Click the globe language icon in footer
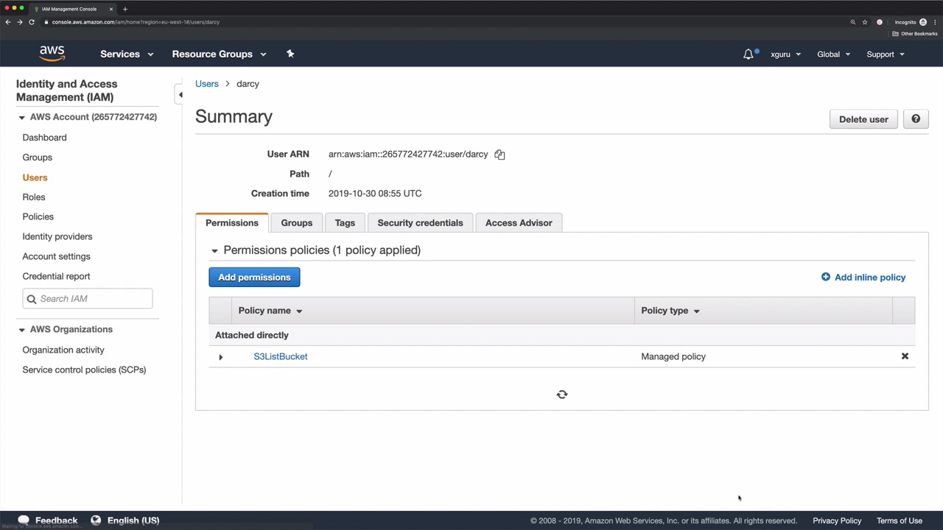The height and width of the screenshot is (530, 943). (96, 520)
